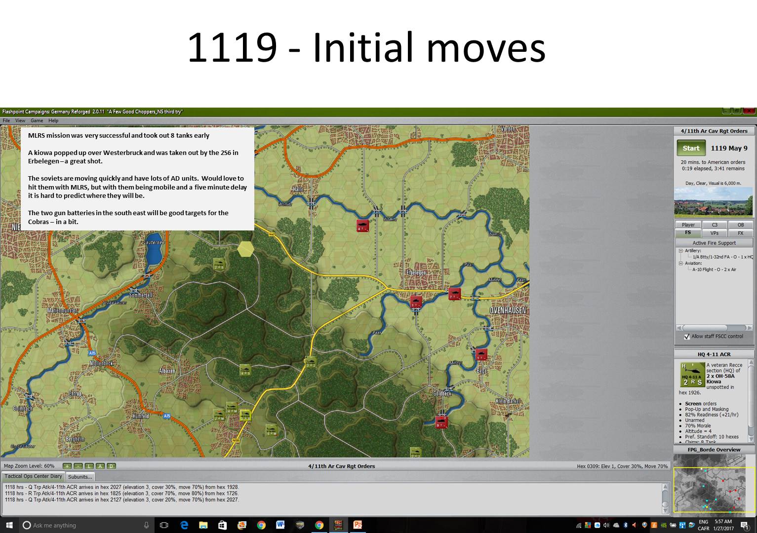Viewport: 757px width, 533px height.
Task: Click the ENG CAFR language indicator
Action: click(703, 525)
